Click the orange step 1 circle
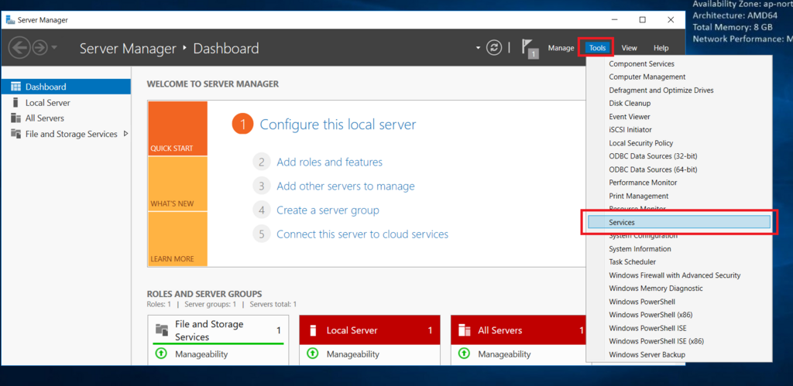 pos(242,125)
